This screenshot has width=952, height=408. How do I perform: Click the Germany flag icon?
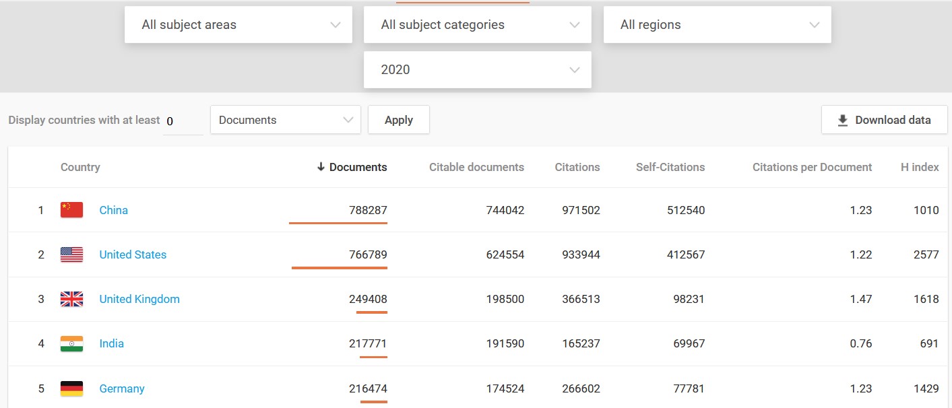tap(71, 388)
